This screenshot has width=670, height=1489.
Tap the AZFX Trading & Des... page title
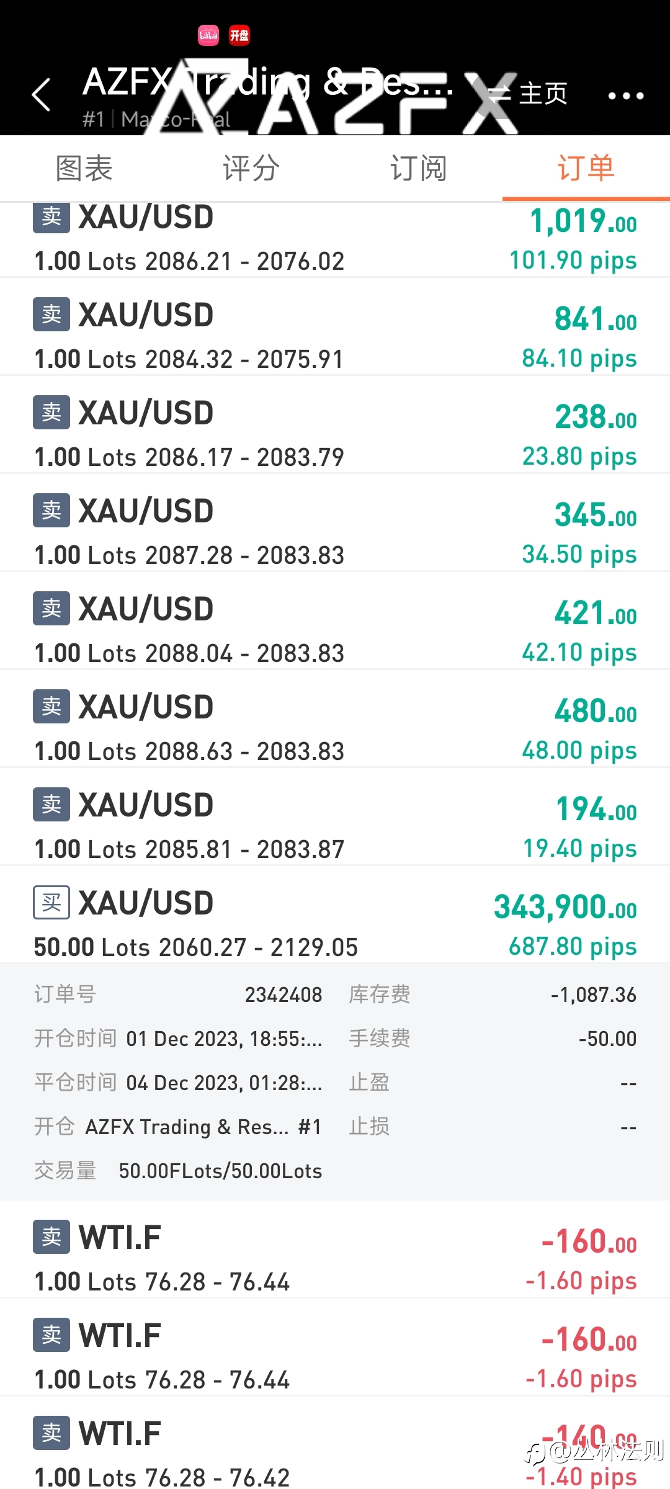tap(268, 81)
